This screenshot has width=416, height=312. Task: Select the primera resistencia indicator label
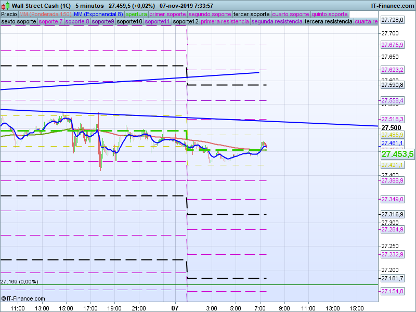click(225, 22)
